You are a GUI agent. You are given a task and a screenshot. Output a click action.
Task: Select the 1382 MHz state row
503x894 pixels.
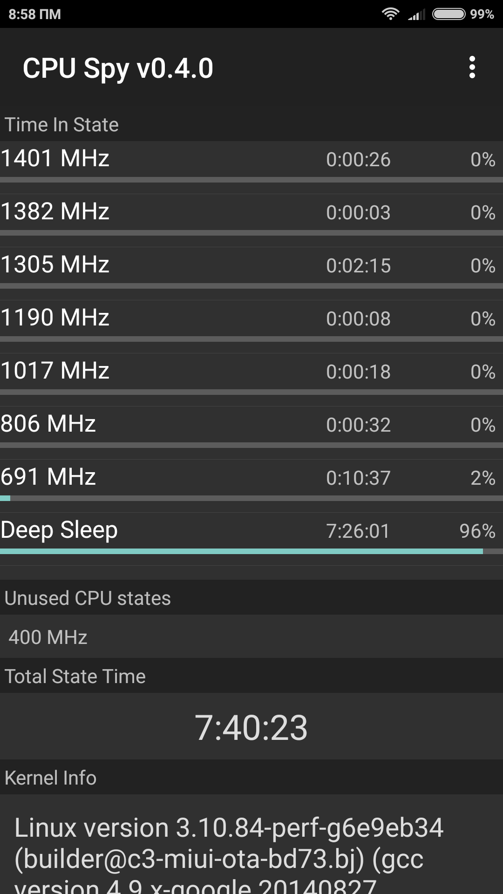(x=251, y=212)
